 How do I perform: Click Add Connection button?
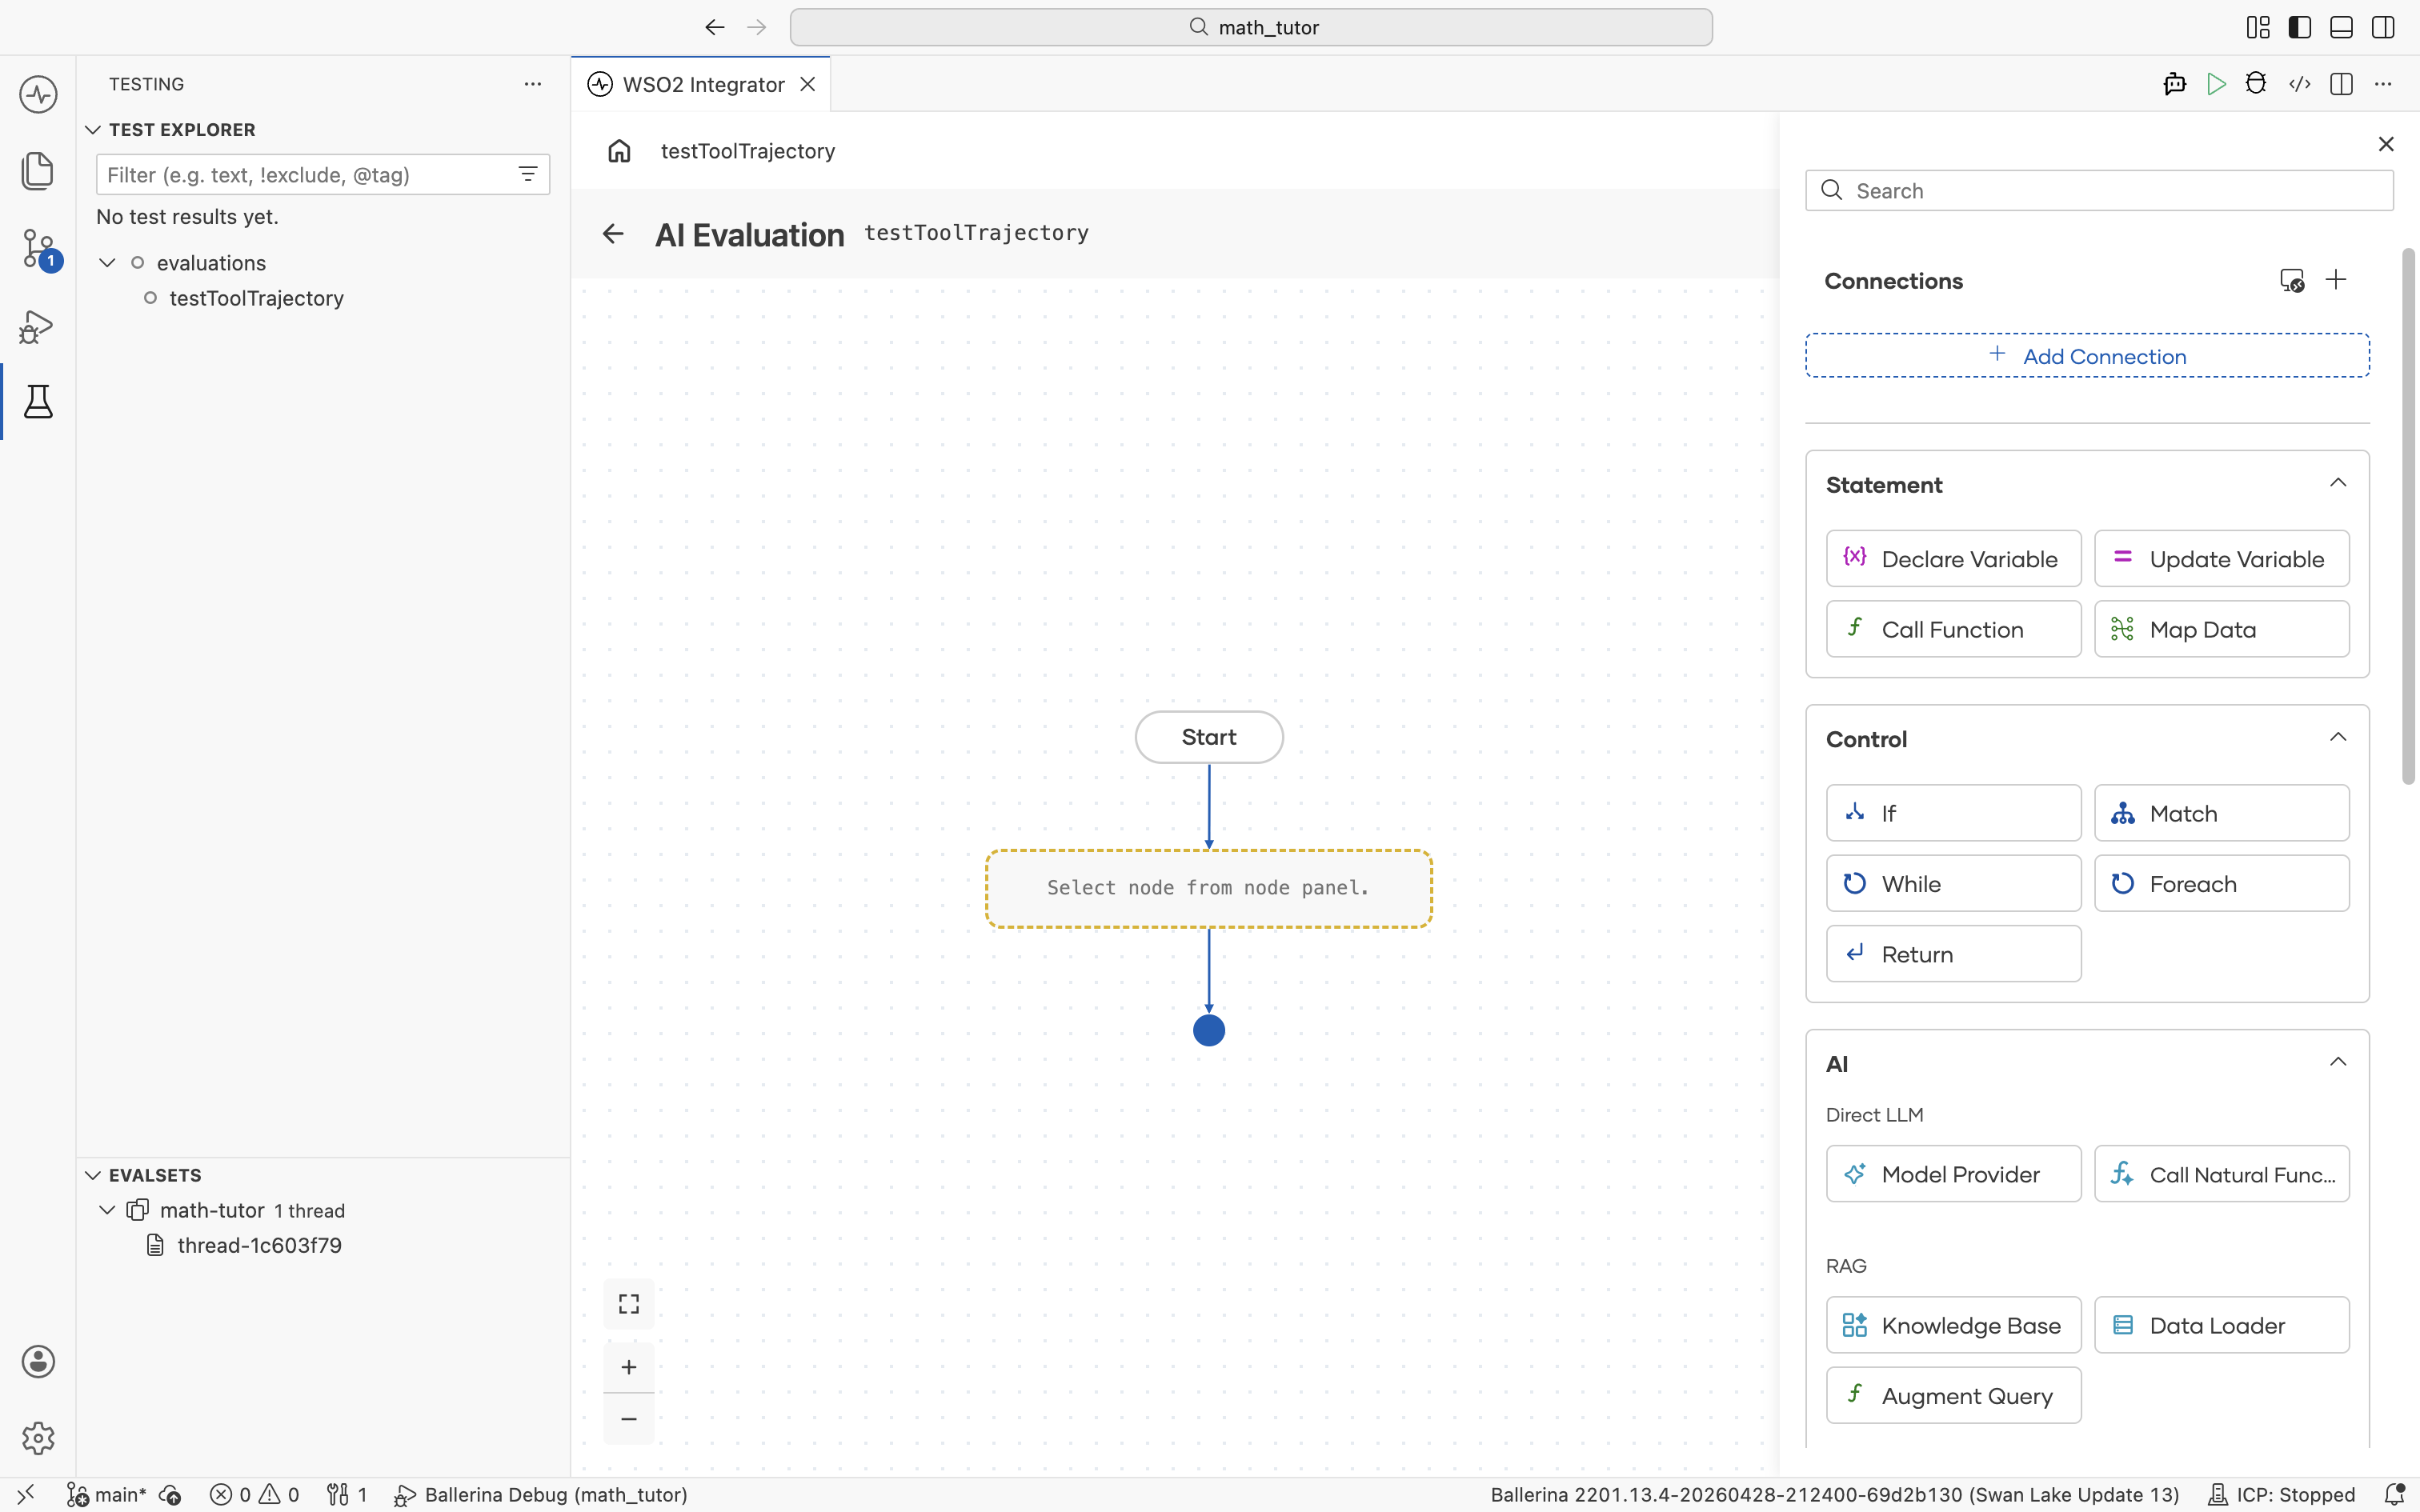(2087, 356)
